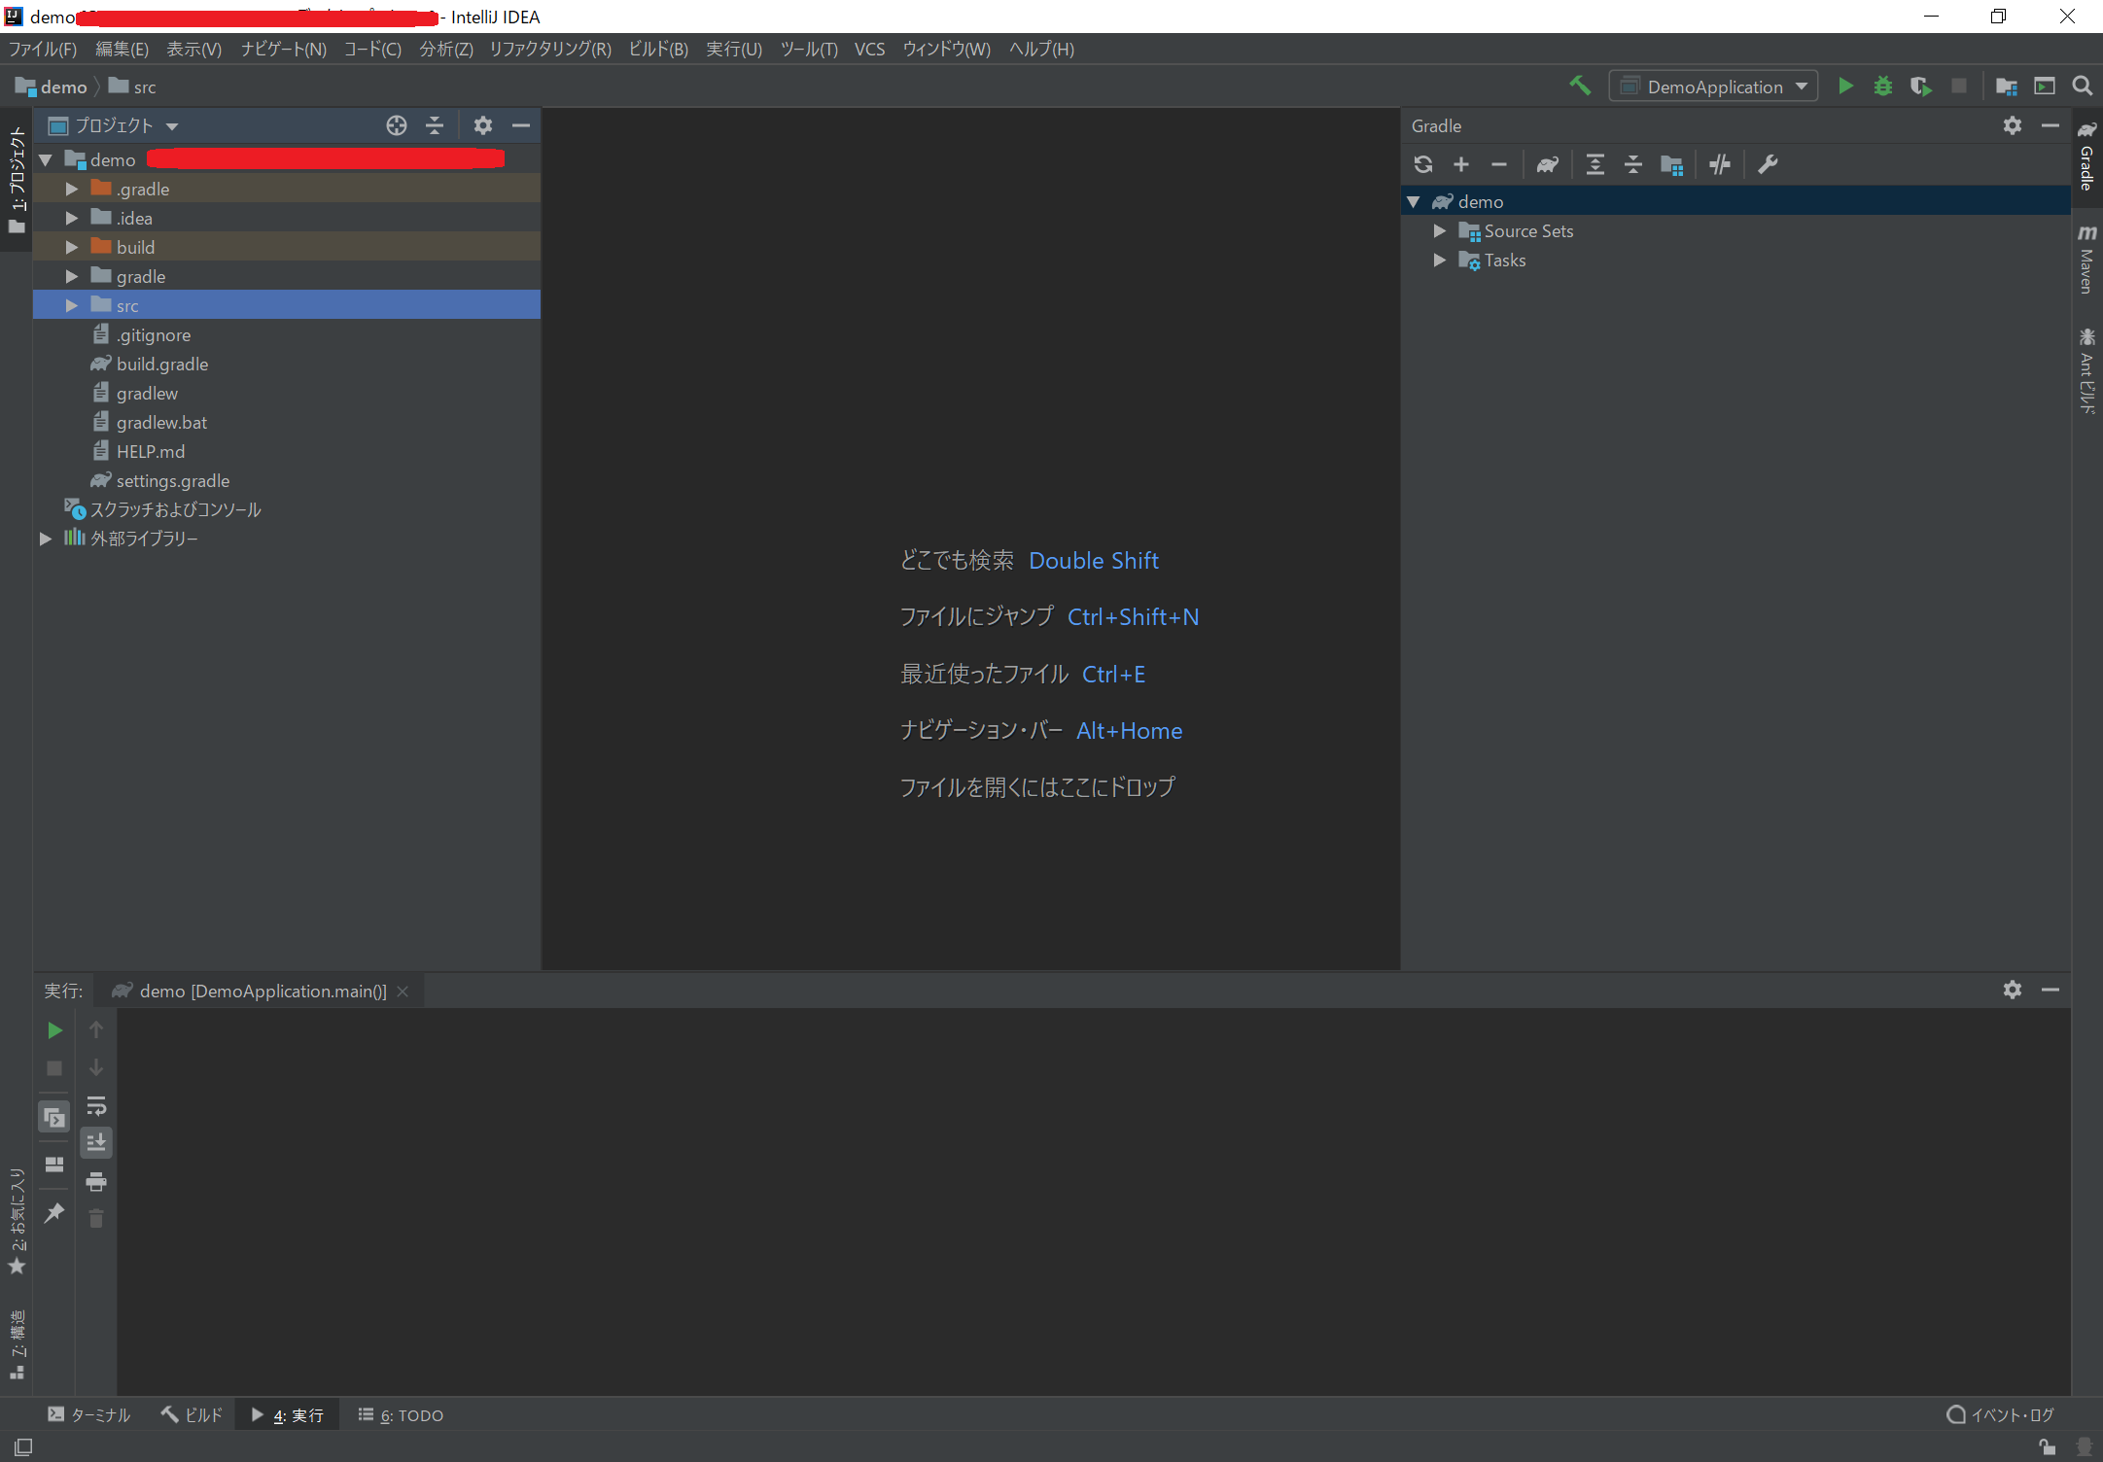Image resolution: width=2103 pixels, height=1462 pixels.
Task: Toggle the Gradle side tool window tab
Action: click(2087, 156)
